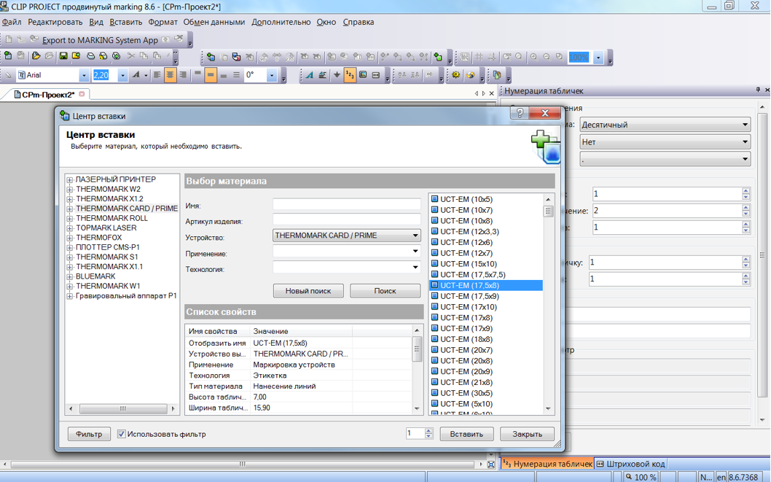Screen dimensions: 771x482
Task: Click the 'Закрыть' button
Action: pos(527,435)
